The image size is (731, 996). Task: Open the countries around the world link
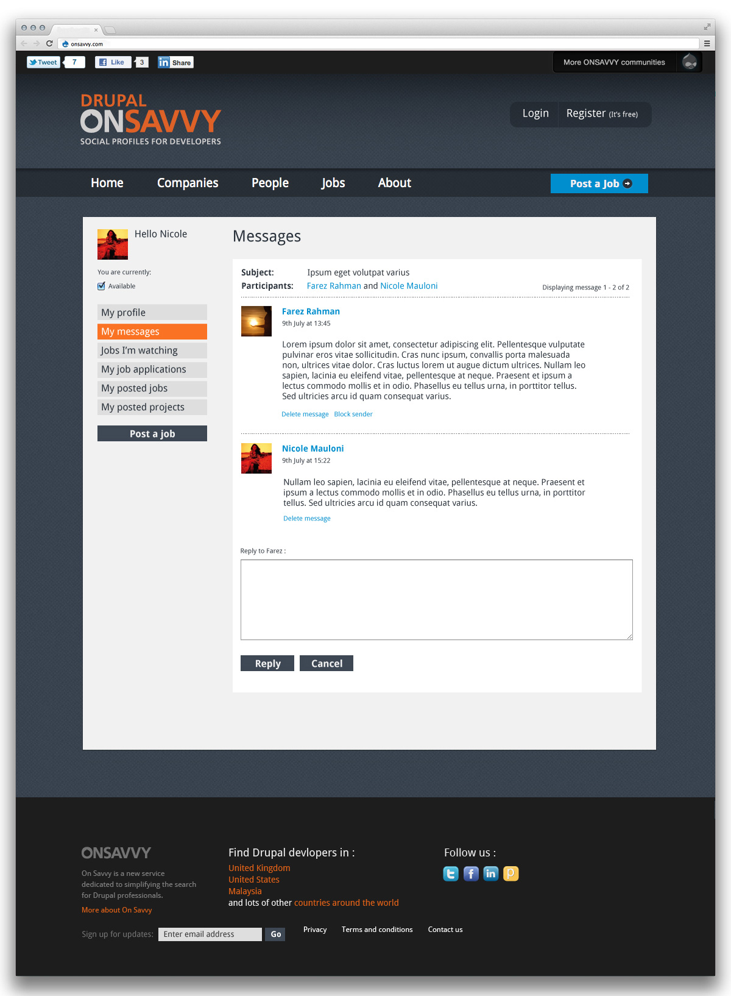tap(346, 903)
